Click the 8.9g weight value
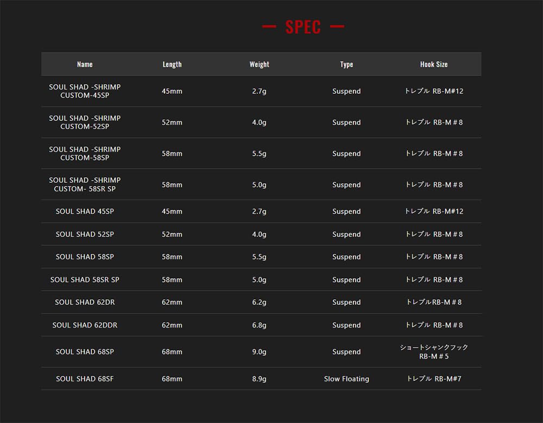 click(259, 379)
